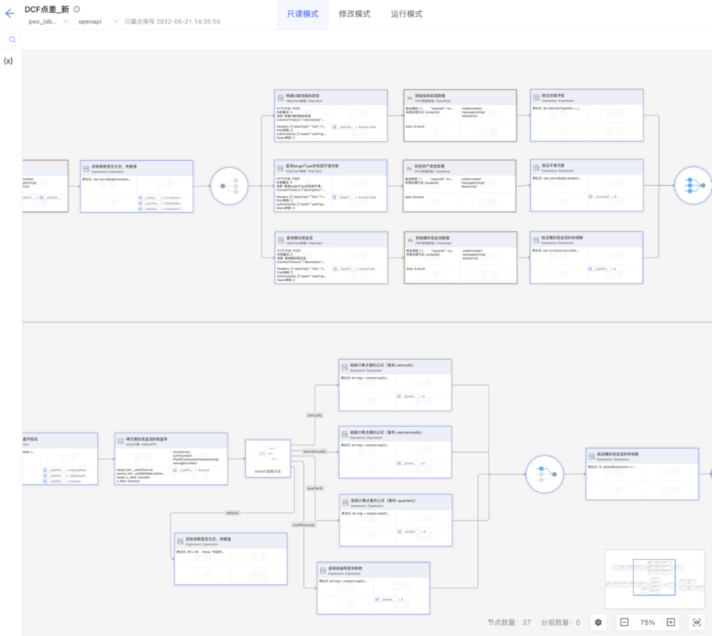Click the info icon next to DCF点差_新
Viewport: 712px width, 636px height.
76,9
